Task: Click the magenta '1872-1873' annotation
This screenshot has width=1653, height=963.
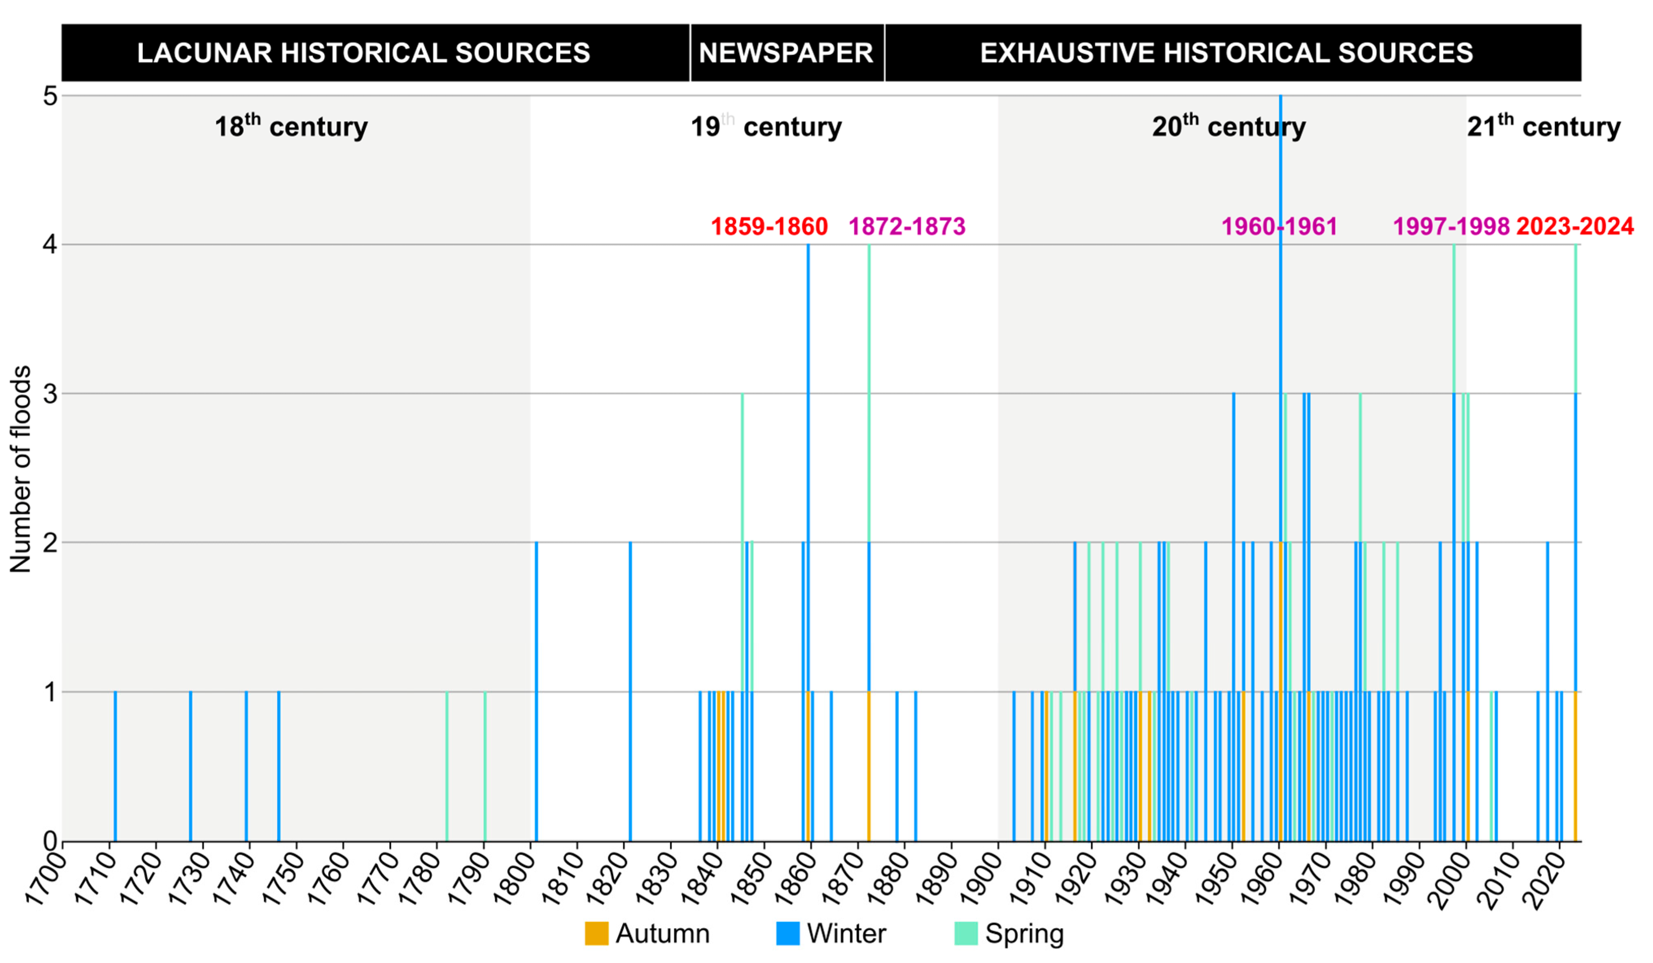Action: [907, 226]
